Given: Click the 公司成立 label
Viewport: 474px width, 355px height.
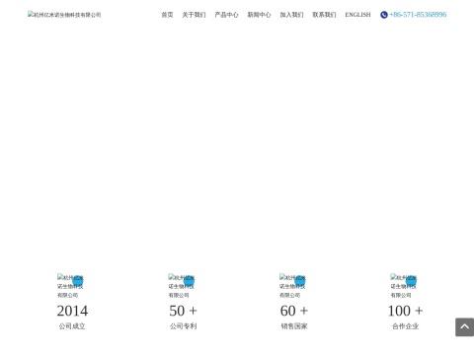Looking at the screenshot, I should click(72, 326).
